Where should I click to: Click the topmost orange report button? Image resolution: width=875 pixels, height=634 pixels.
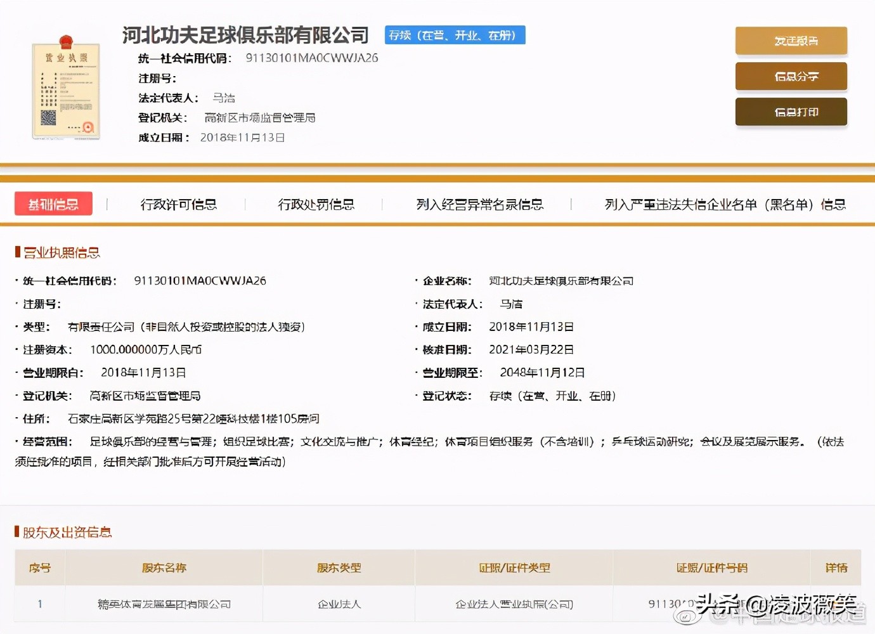(x=791, y=41)
